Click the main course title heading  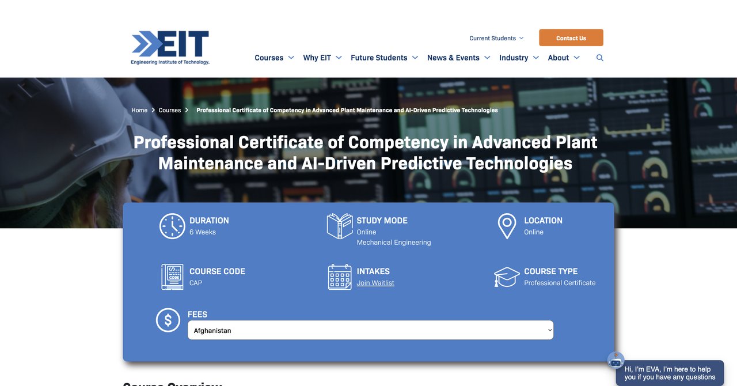point(366,153)
